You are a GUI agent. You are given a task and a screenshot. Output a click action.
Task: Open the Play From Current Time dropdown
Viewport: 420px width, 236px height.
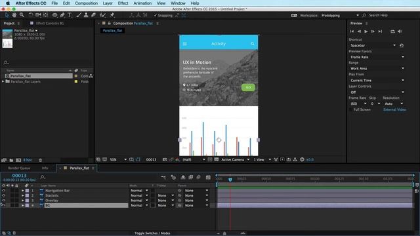377,80
